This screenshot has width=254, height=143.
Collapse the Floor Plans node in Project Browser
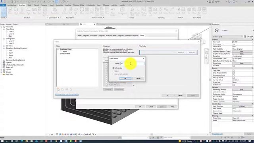4,29
